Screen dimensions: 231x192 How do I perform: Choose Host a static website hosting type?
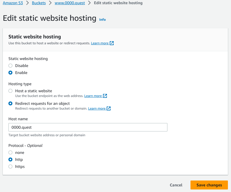10,91
